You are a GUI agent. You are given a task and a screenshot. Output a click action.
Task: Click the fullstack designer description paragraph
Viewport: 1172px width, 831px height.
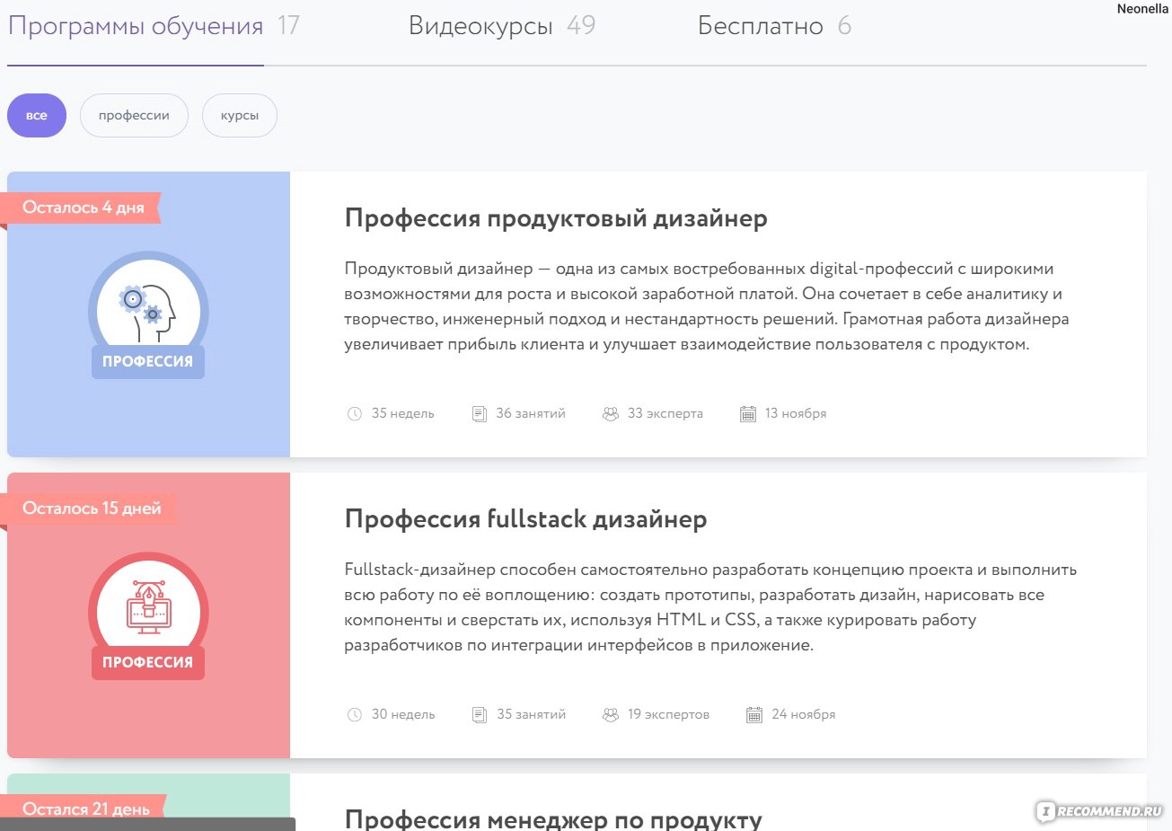click(x=710, y=607)
